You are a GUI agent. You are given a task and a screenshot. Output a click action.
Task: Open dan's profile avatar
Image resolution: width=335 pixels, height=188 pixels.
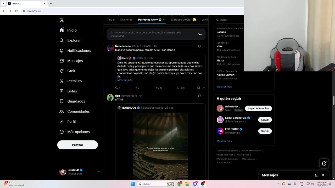[x=110, y=97]
